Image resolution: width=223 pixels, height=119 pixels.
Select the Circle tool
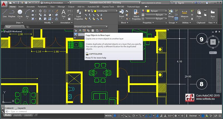pos(20,13)
